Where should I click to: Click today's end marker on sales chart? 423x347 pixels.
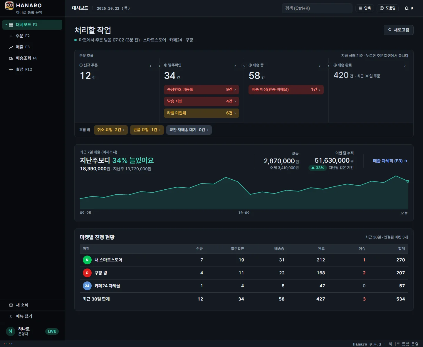tap(408, 181)
